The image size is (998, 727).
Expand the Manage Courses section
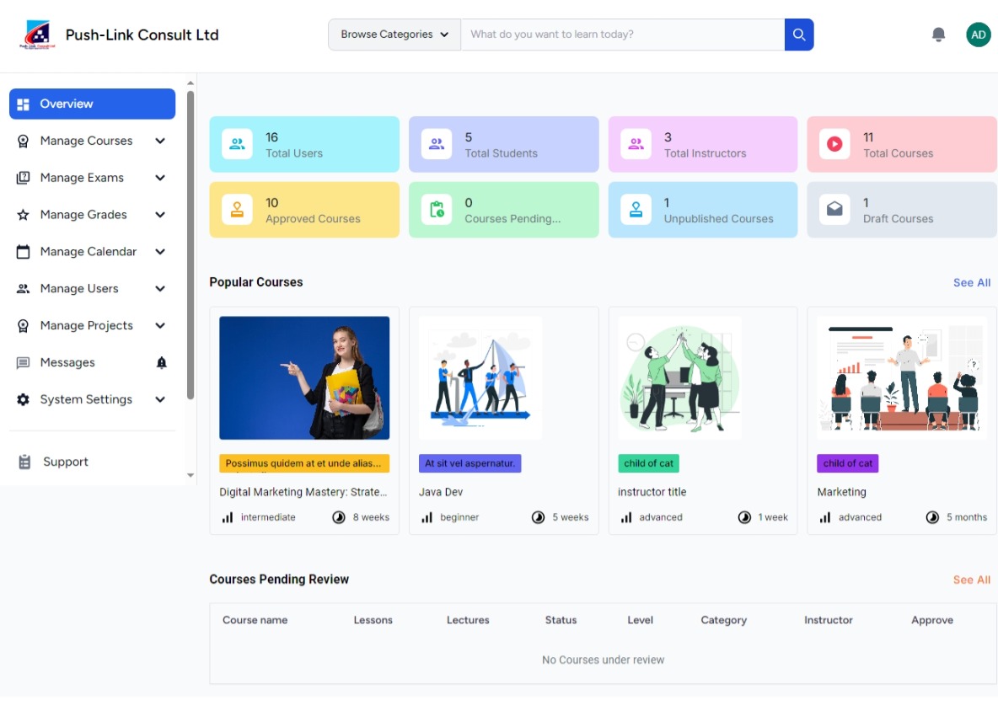point(159,141)
